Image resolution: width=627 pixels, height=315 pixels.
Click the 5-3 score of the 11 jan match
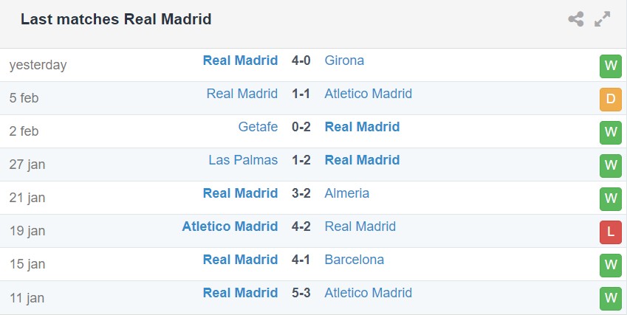click(301, 293)
